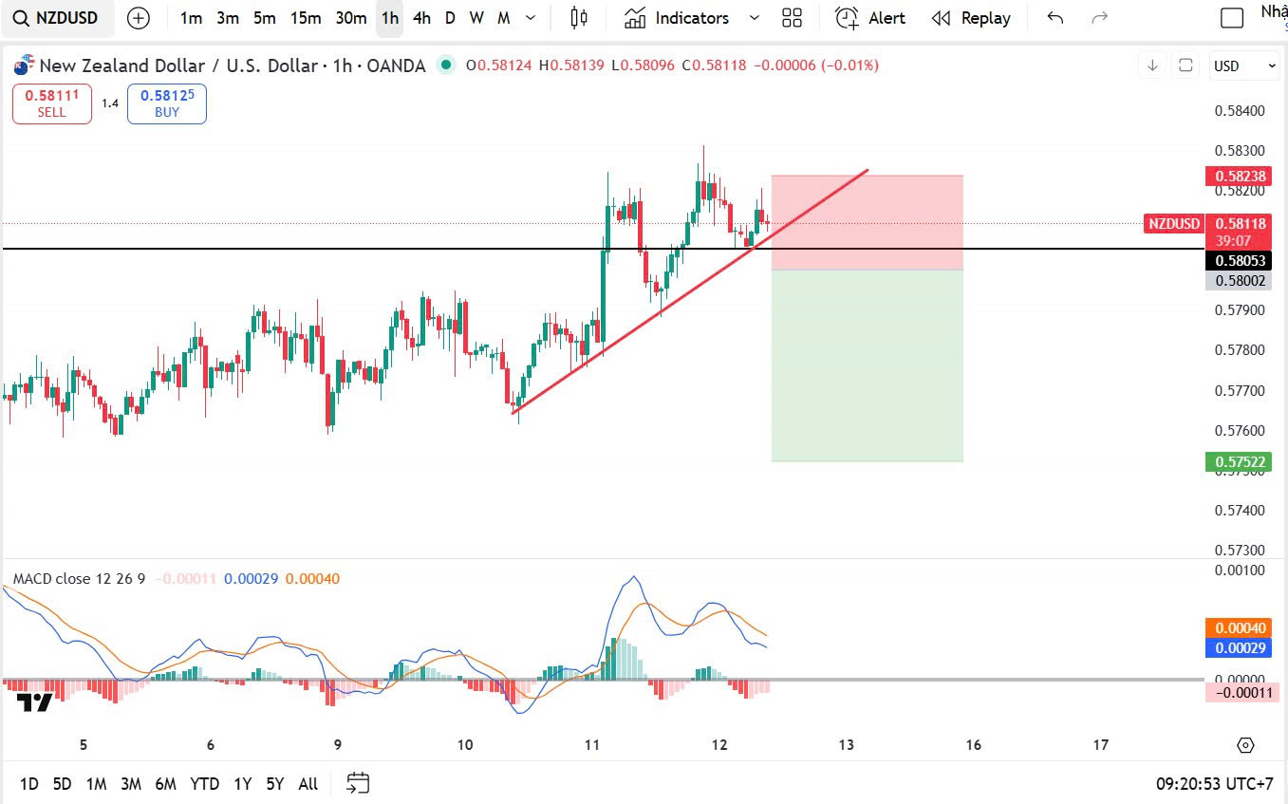Open the candlestick chart type selector
The height and width of the screenshot is (804, 1288).
(579, 18)
